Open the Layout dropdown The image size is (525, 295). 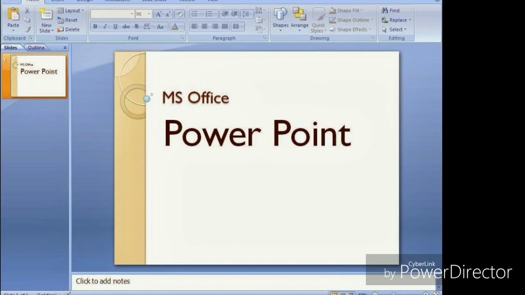click(70, 10)
